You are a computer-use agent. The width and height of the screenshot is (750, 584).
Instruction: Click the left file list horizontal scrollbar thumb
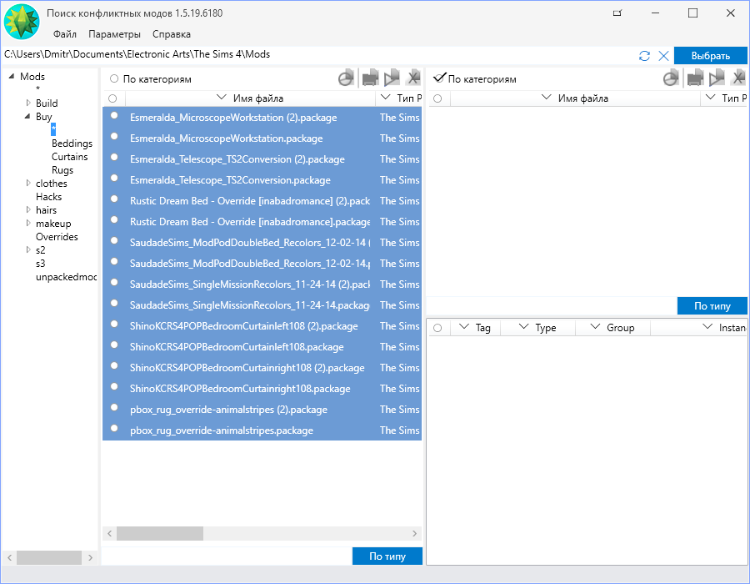coord(159,533)
